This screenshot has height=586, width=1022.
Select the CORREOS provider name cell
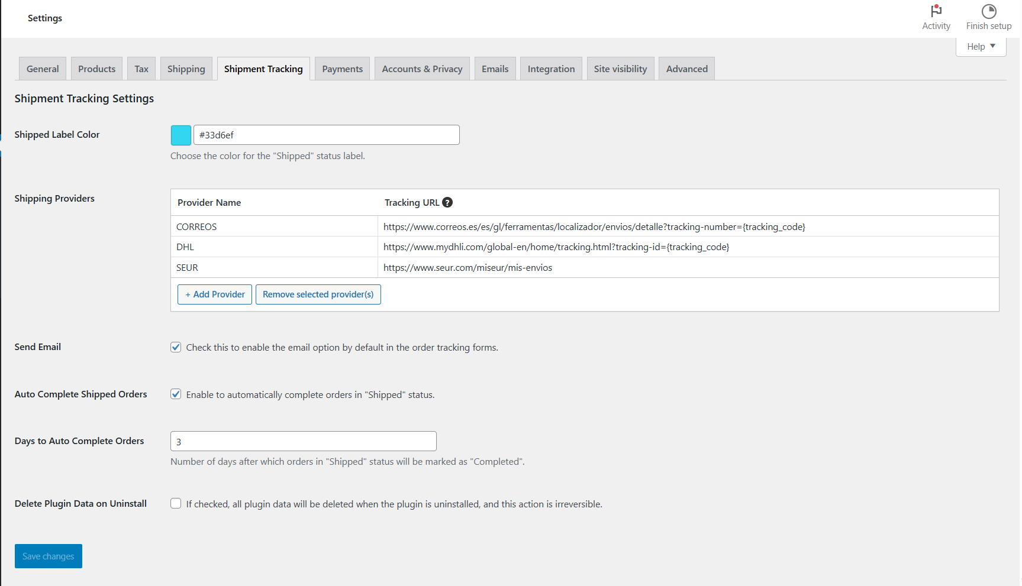click(x=274, y=226)
